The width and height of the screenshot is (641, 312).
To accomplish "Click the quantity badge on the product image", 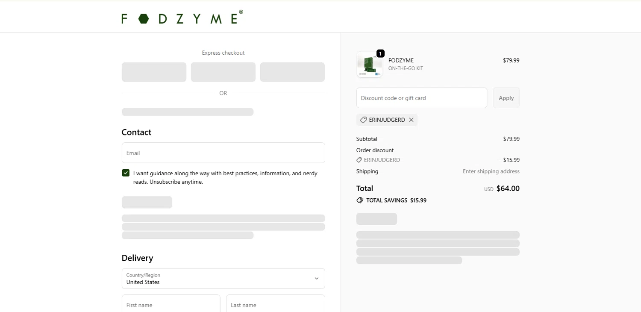I will (380, 53).
